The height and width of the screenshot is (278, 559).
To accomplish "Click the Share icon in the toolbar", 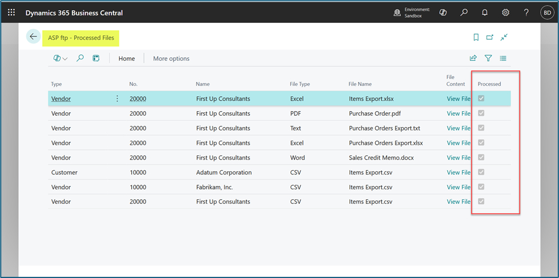I will pyautogui.click(x=473, y=58).
